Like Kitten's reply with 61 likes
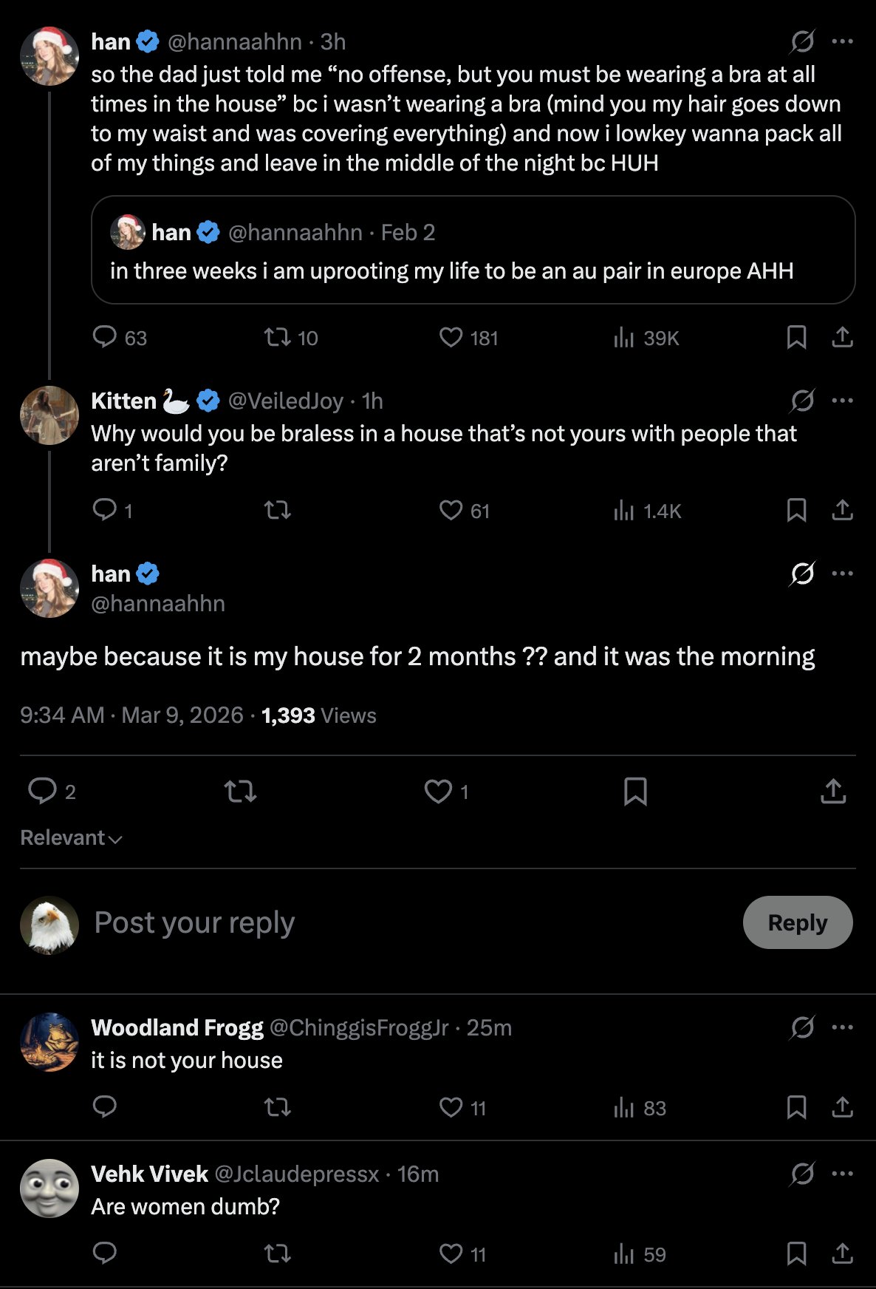Viewport: 876px width, 1289px height. coord(451,510)
